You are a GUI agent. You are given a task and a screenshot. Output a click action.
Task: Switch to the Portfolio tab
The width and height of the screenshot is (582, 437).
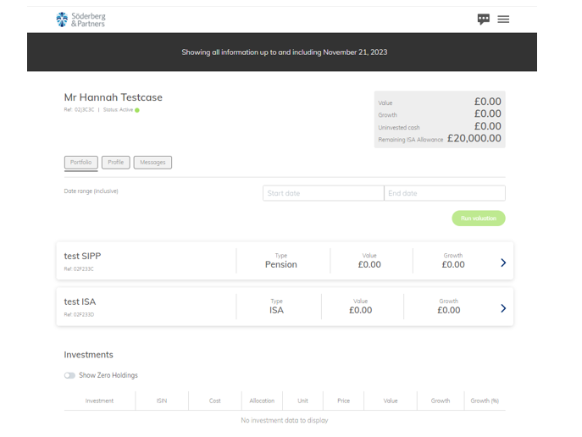point(81,163)
